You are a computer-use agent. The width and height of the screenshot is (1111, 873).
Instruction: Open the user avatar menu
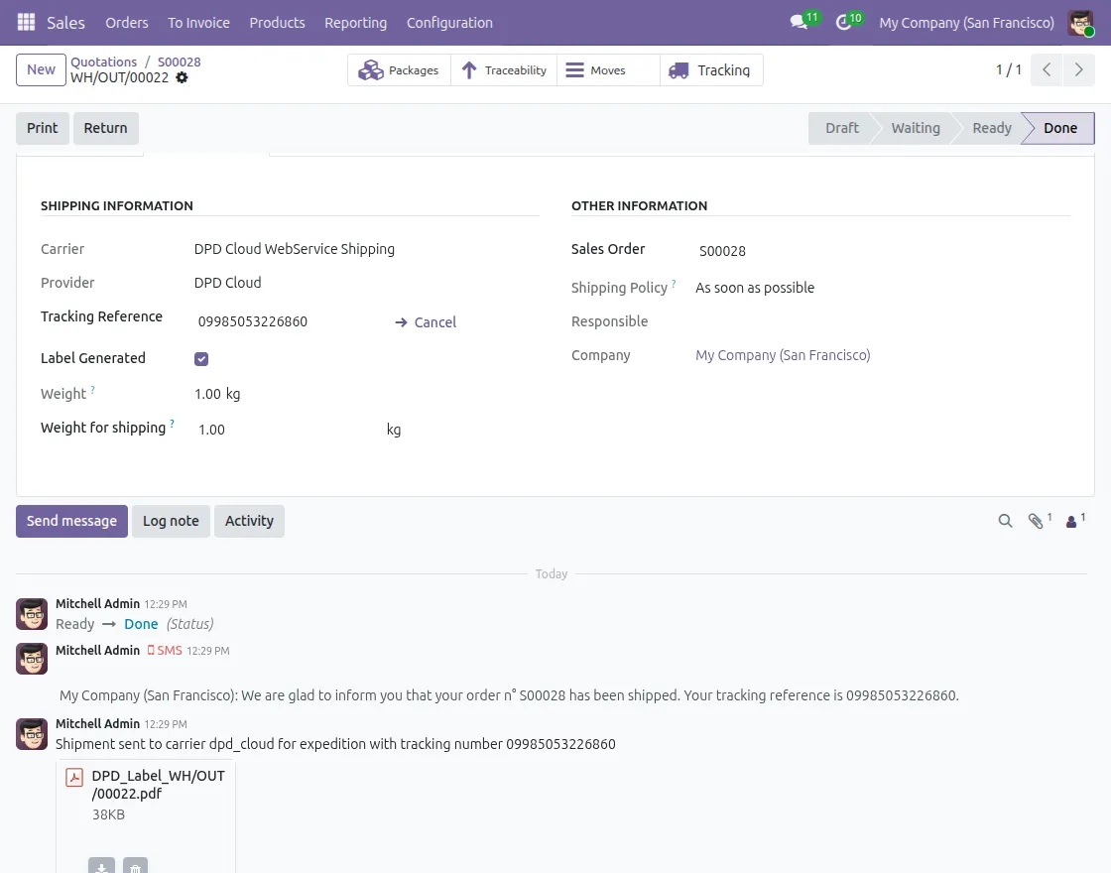[1080, 22]
